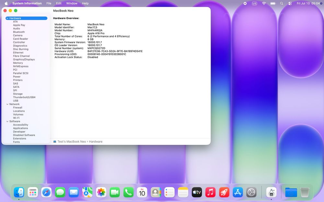Collapse the Network section chevron
324x202 pixels.
coord(7,104)
